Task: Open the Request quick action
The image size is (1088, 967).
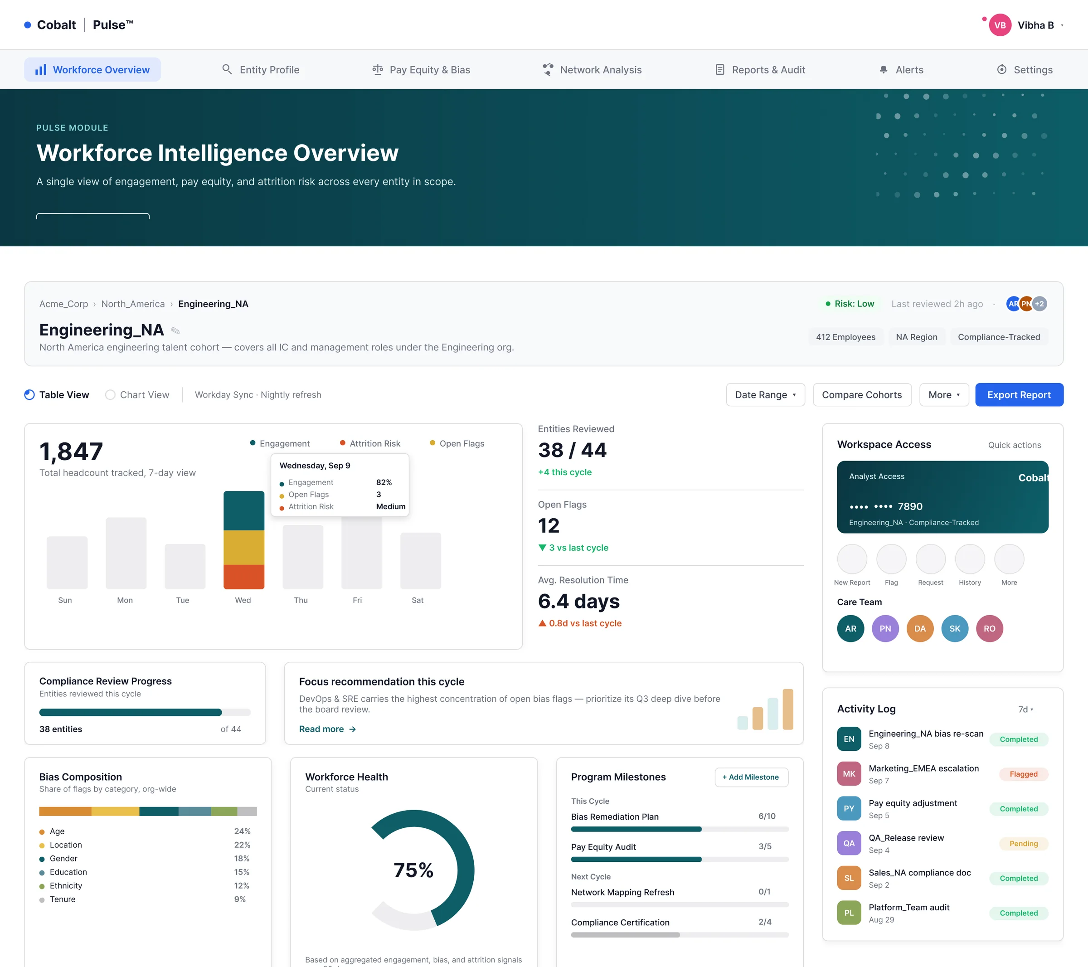Action: [x=930, y=559]
